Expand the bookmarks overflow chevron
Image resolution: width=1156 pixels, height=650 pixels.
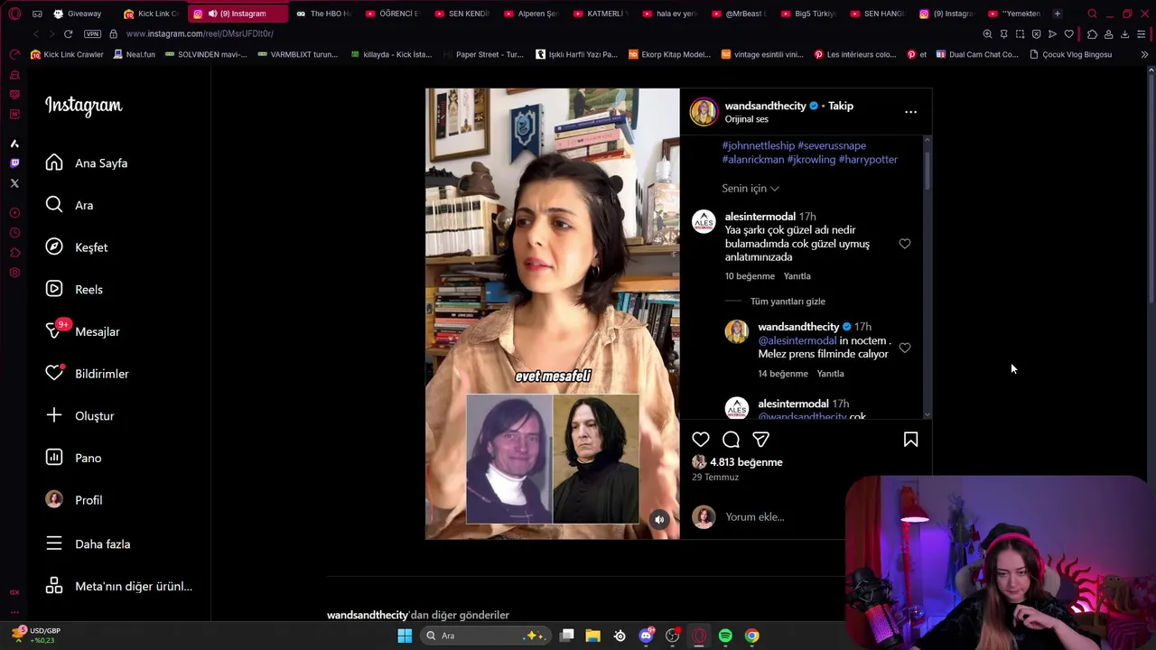(x=1144, y=54)
